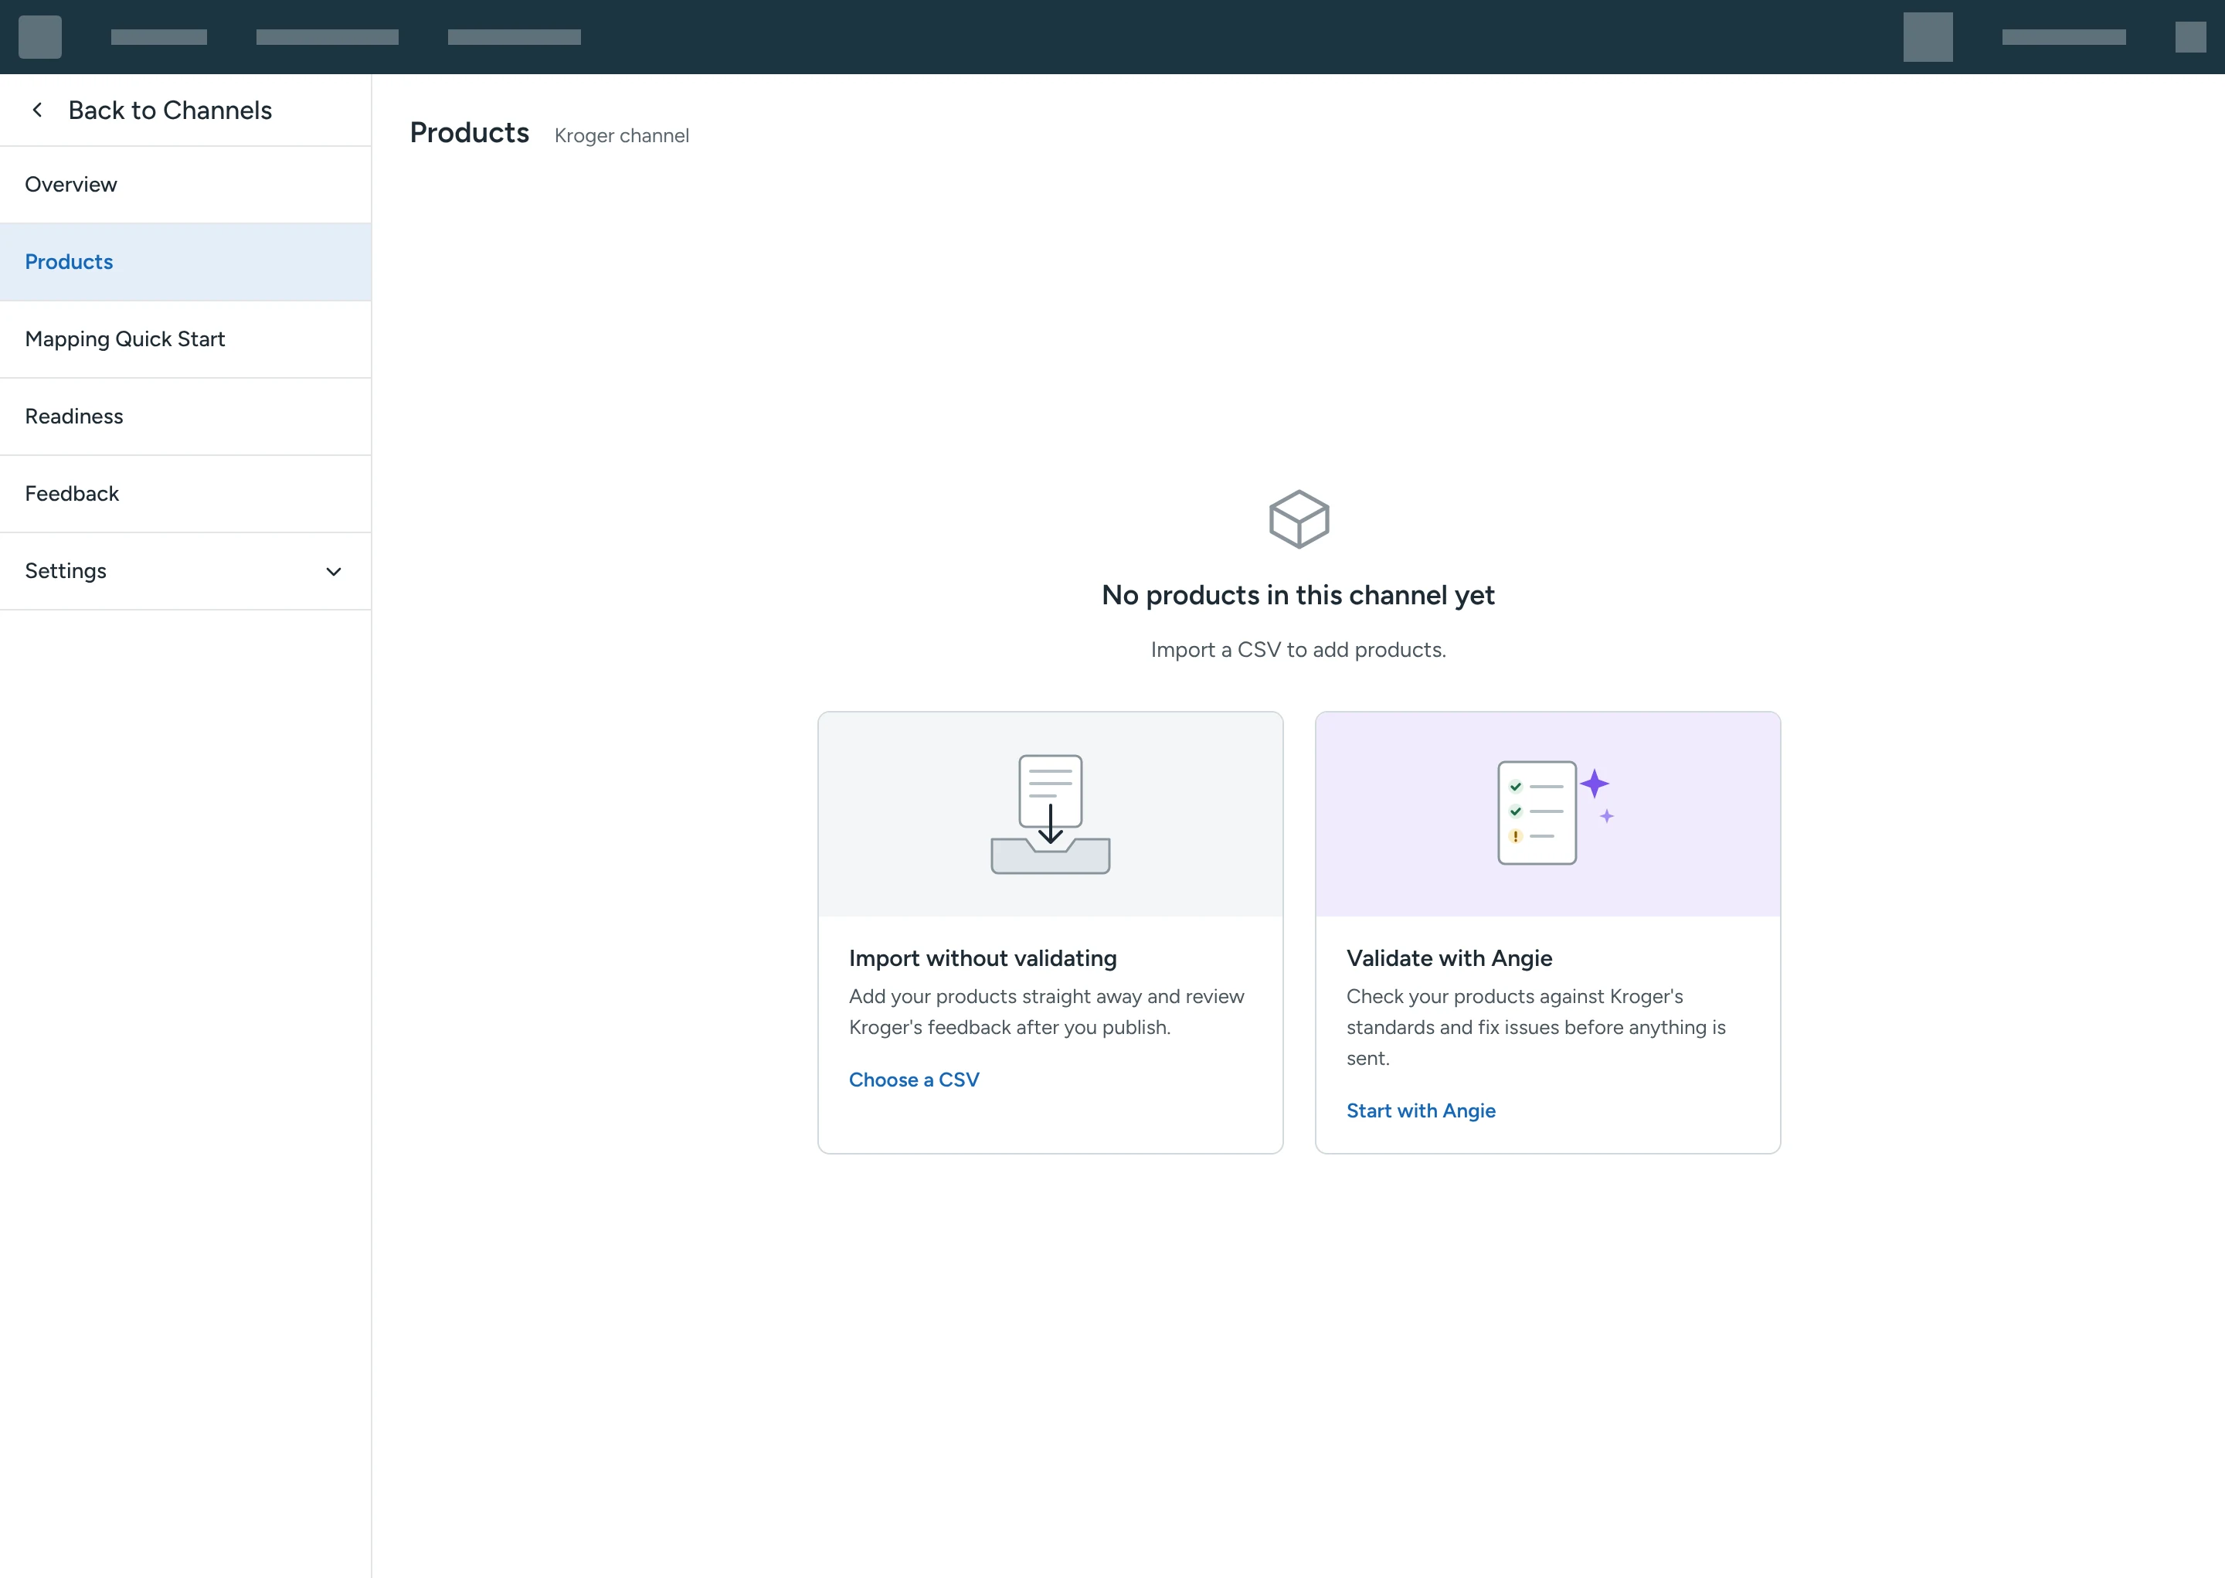The width and height of the screenshot is (2225, 1578).
Task: Select Products in the sidebar
Action: coord(185,262)
